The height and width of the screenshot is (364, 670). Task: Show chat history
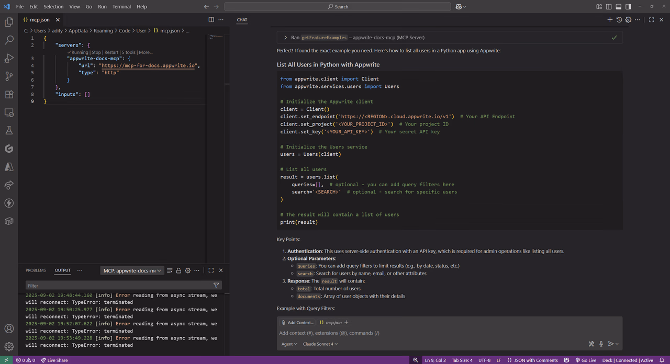(619, 20)
